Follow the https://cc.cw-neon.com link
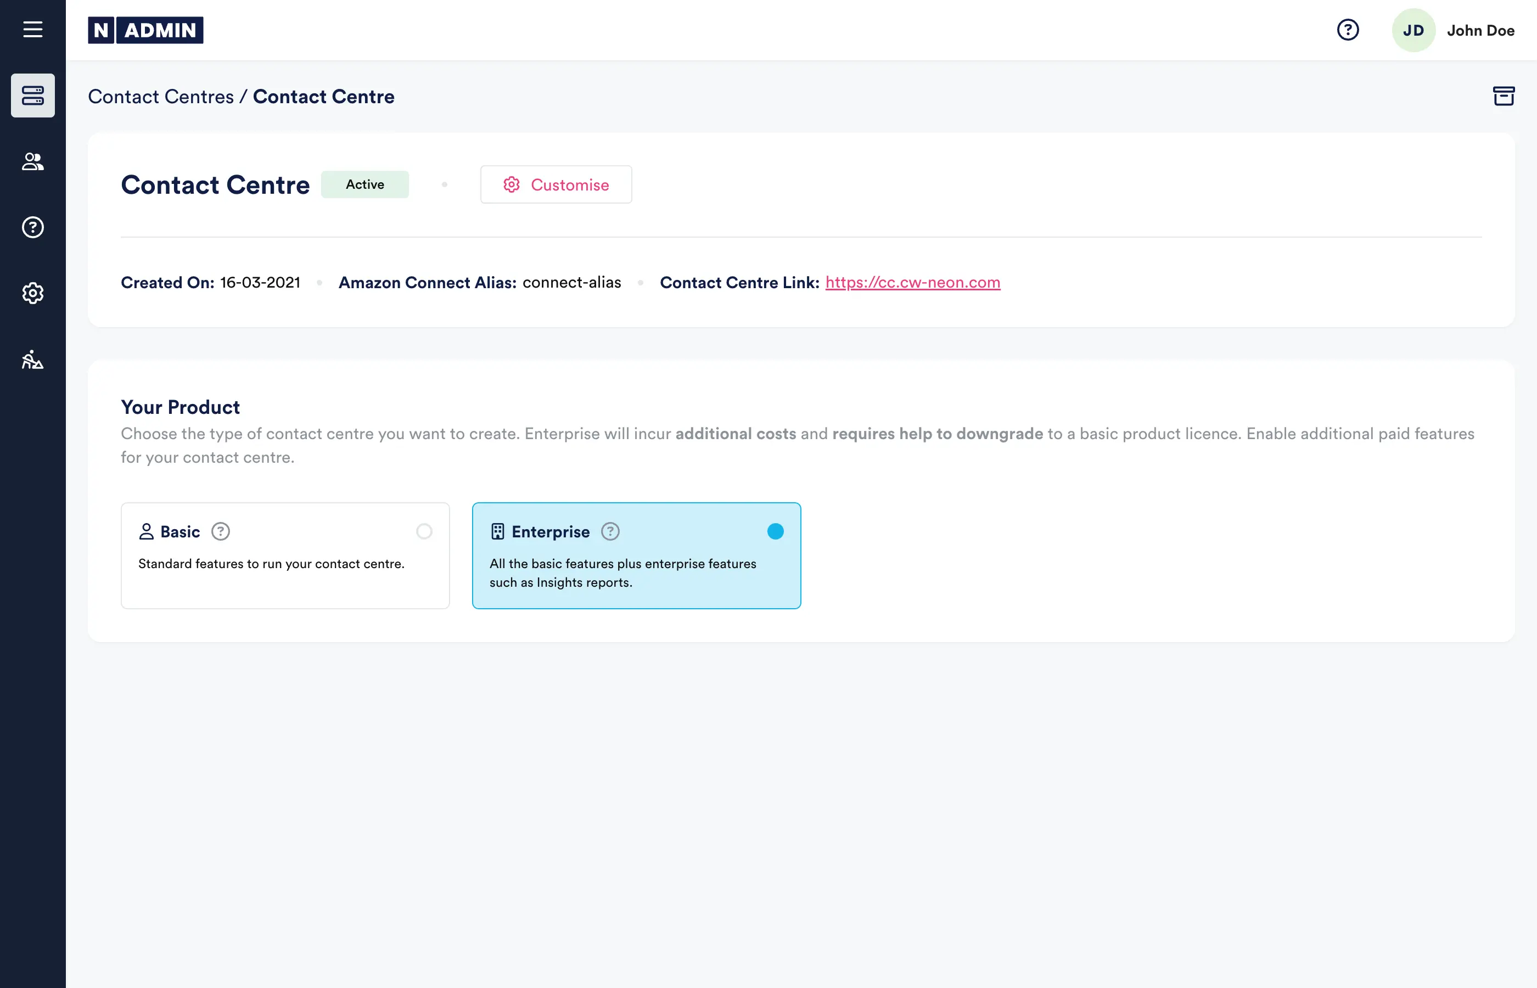This screenshot has height=988, width=1537. (913, 282)
